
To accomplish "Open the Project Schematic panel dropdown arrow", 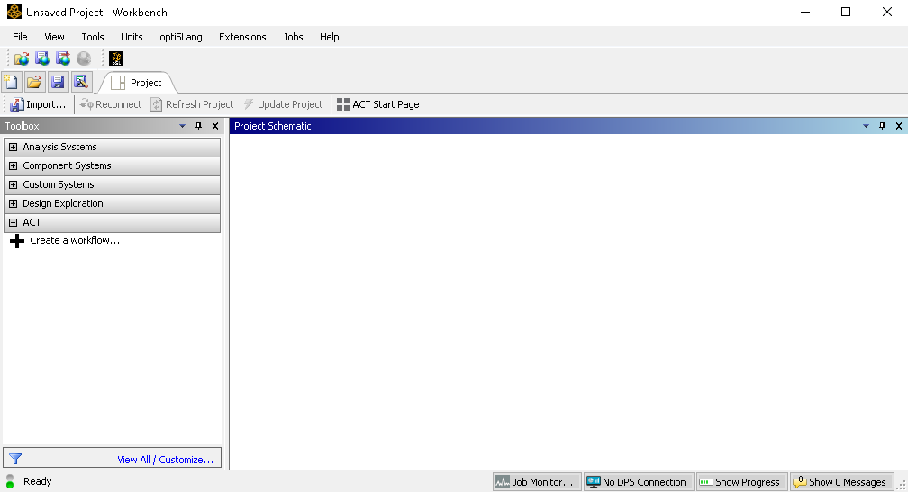I will pos(867,126).
